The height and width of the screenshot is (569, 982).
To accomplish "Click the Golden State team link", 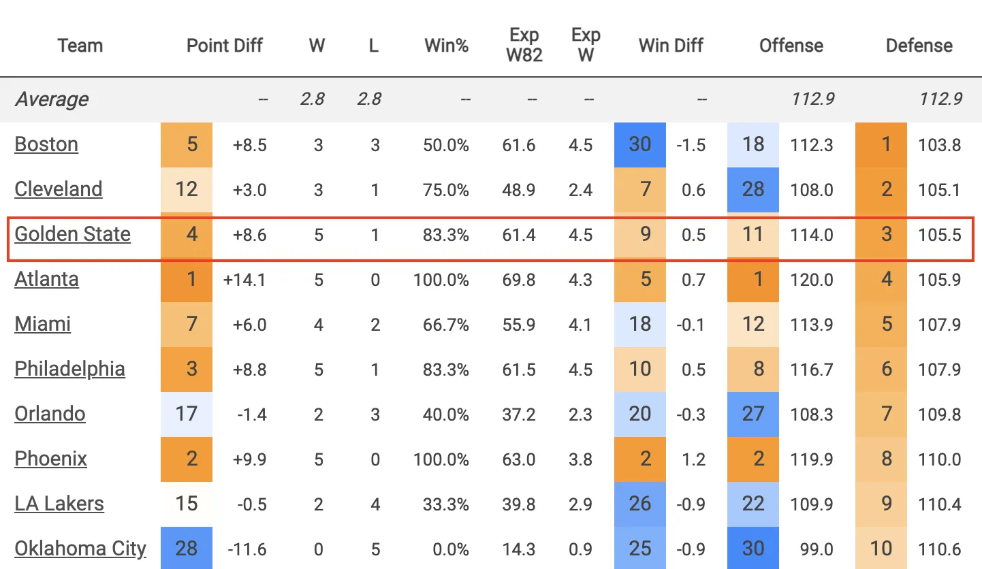I will (x=73, y=234).
